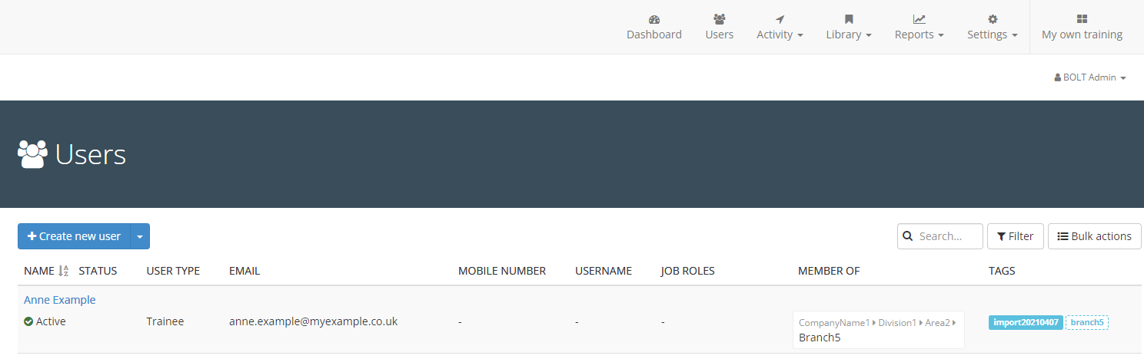Viewport: 1144px width, 359px height.
Task: Click the green Active status checkmark
Action: pyautogui.click(x=28, y=322)
